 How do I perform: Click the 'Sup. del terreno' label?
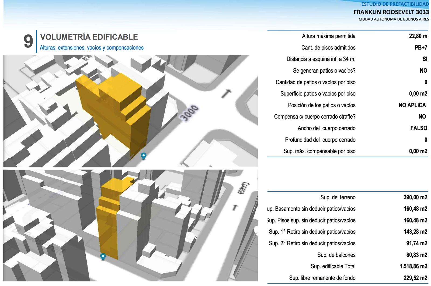tap(338, 197)
